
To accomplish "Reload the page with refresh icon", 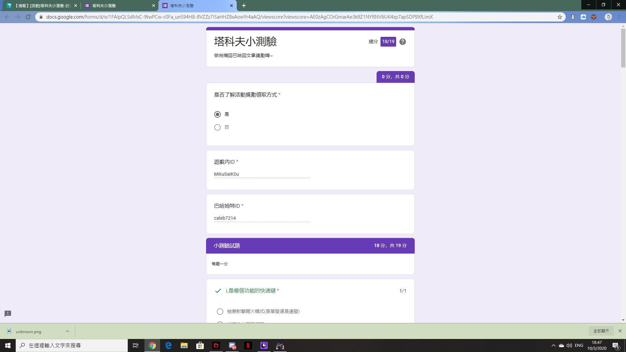I will point(28,17).
